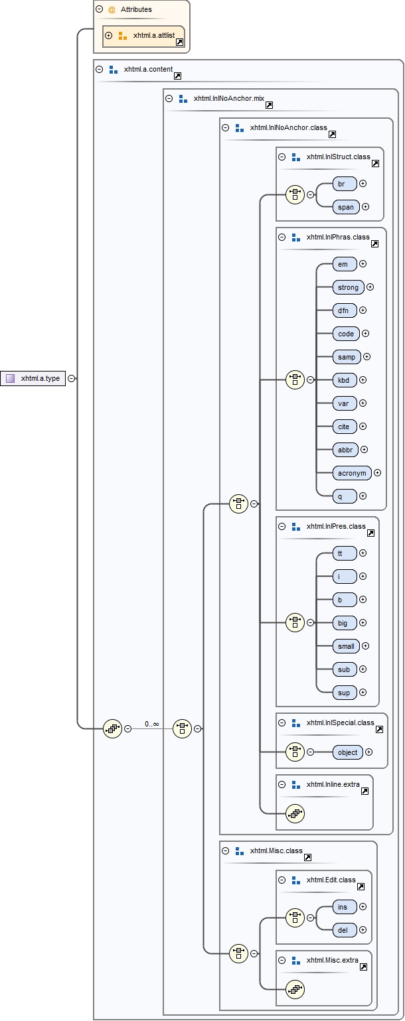Select the big element node
This screenshot has height=1021, width=405.
point(345,623)
